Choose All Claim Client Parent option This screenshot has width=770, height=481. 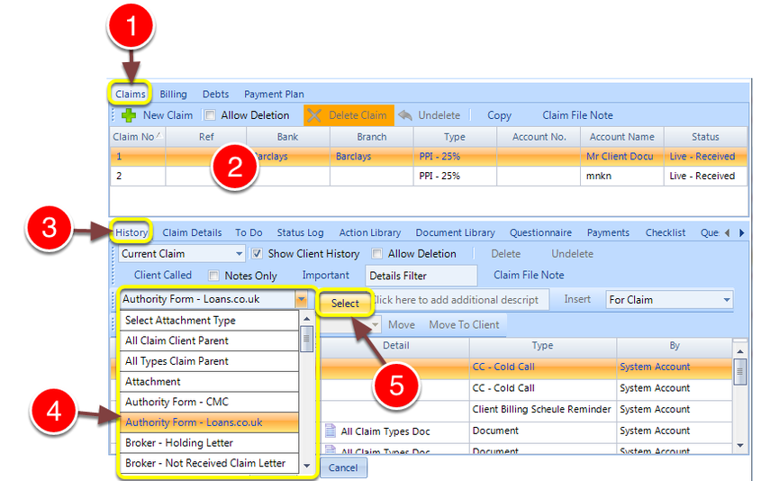tap(209, 340)
